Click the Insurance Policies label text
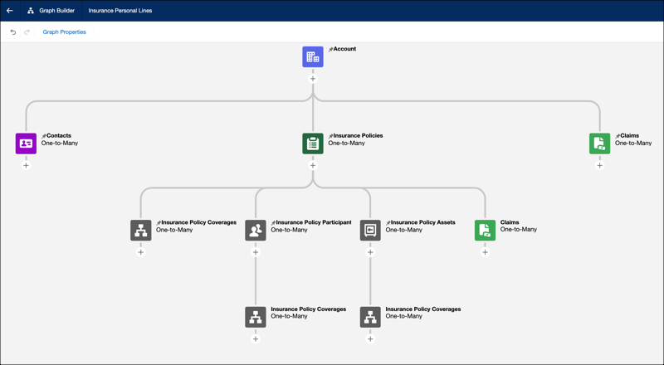The height and width of the screenshot is (365, 664). [359, 136]
